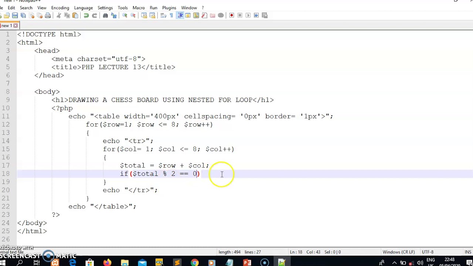This screenshot has width=473, height=266.
Task: Open File Explorer from the taskbar
Action: 125,263
